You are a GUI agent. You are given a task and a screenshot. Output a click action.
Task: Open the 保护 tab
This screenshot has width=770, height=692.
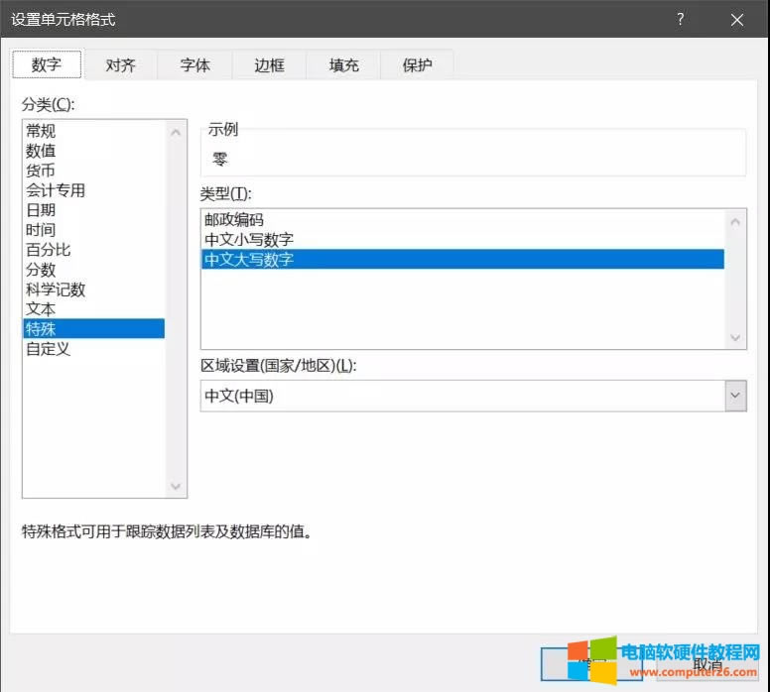(417, 65)
